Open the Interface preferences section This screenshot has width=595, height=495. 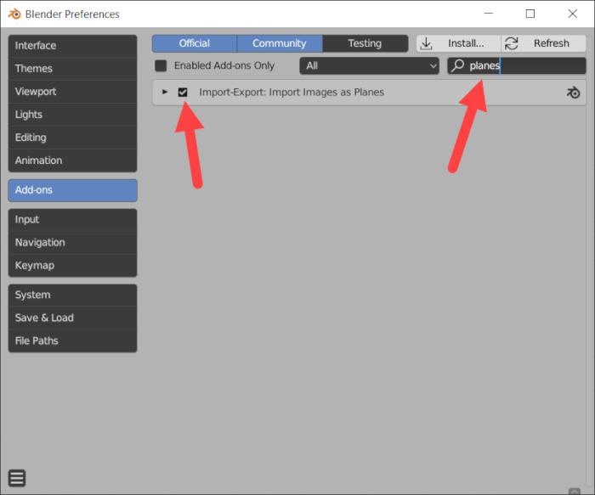pyautogui.click(x=72, y=46)
